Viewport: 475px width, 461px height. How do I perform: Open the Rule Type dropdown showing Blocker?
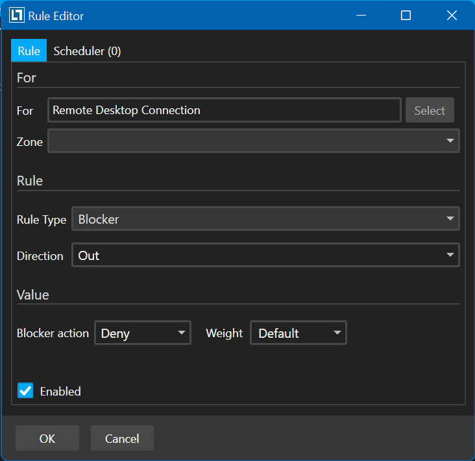[265, 219]
